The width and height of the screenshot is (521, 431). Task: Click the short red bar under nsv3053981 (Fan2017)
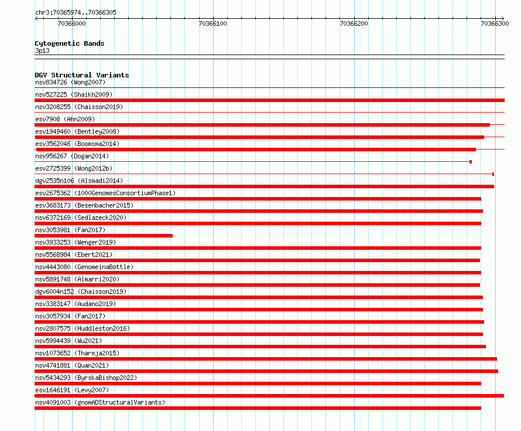pos(104,236)
